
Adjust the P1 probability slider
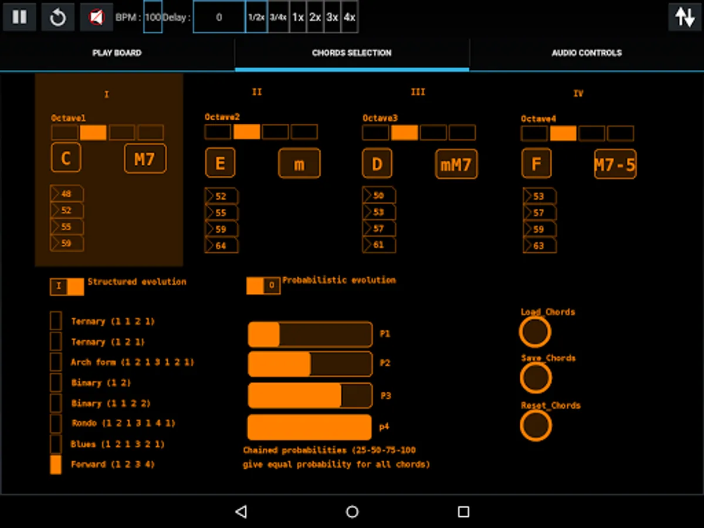click(310, 334)
